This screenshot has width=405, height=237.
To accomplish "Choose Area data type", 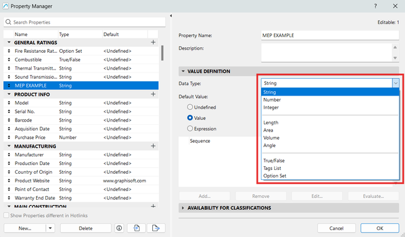I will tap(330, 130).
